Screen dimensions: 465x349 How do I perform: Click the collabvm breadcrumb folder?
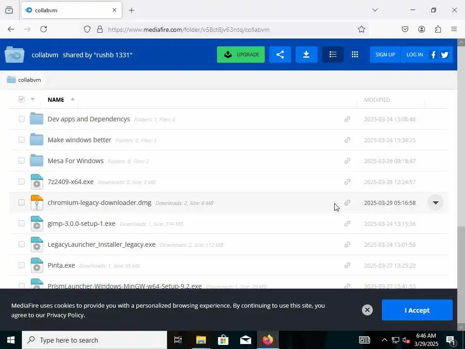click(24, 80)
